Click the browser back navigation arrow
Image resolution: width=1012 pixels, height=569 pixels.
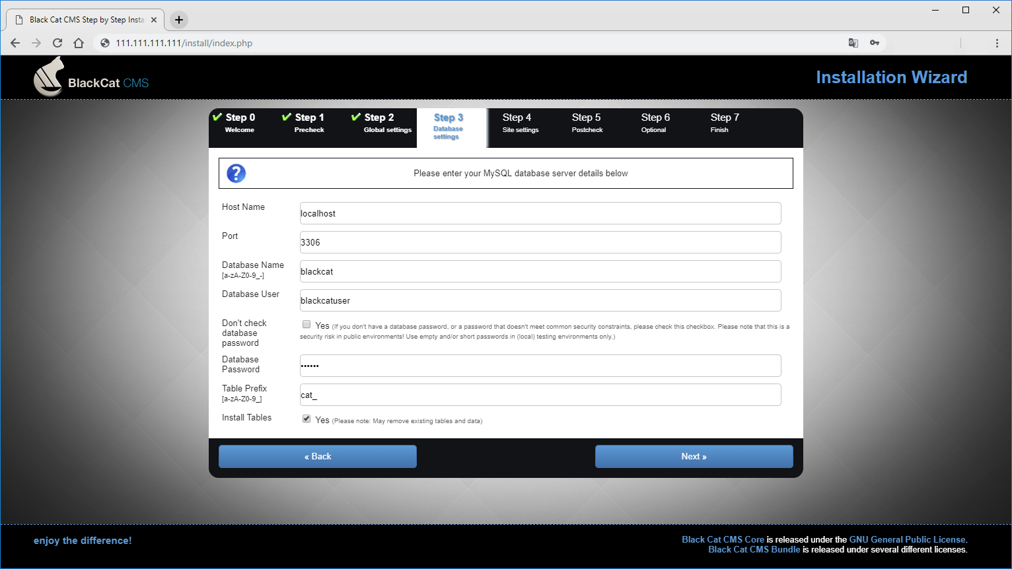[x=15, y=43]
